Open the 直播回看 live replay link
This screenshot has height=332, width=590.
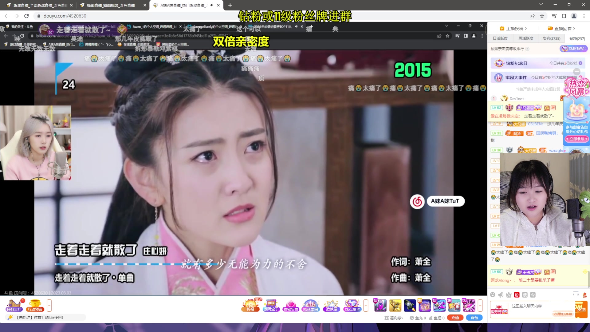pyautogui.click(x=561, y=29)
